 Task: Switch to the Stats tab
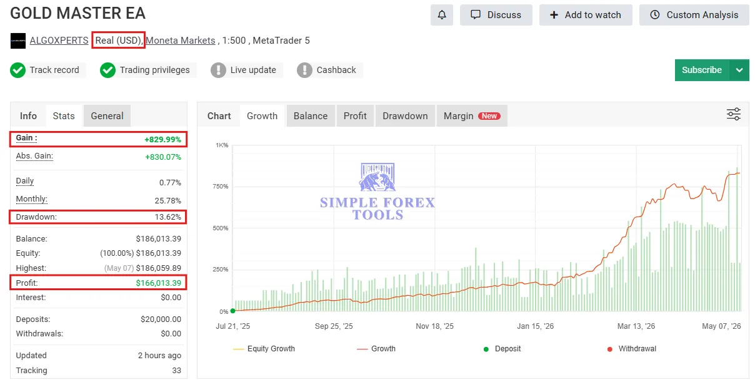pyautogui.click(x=64, y=116)
